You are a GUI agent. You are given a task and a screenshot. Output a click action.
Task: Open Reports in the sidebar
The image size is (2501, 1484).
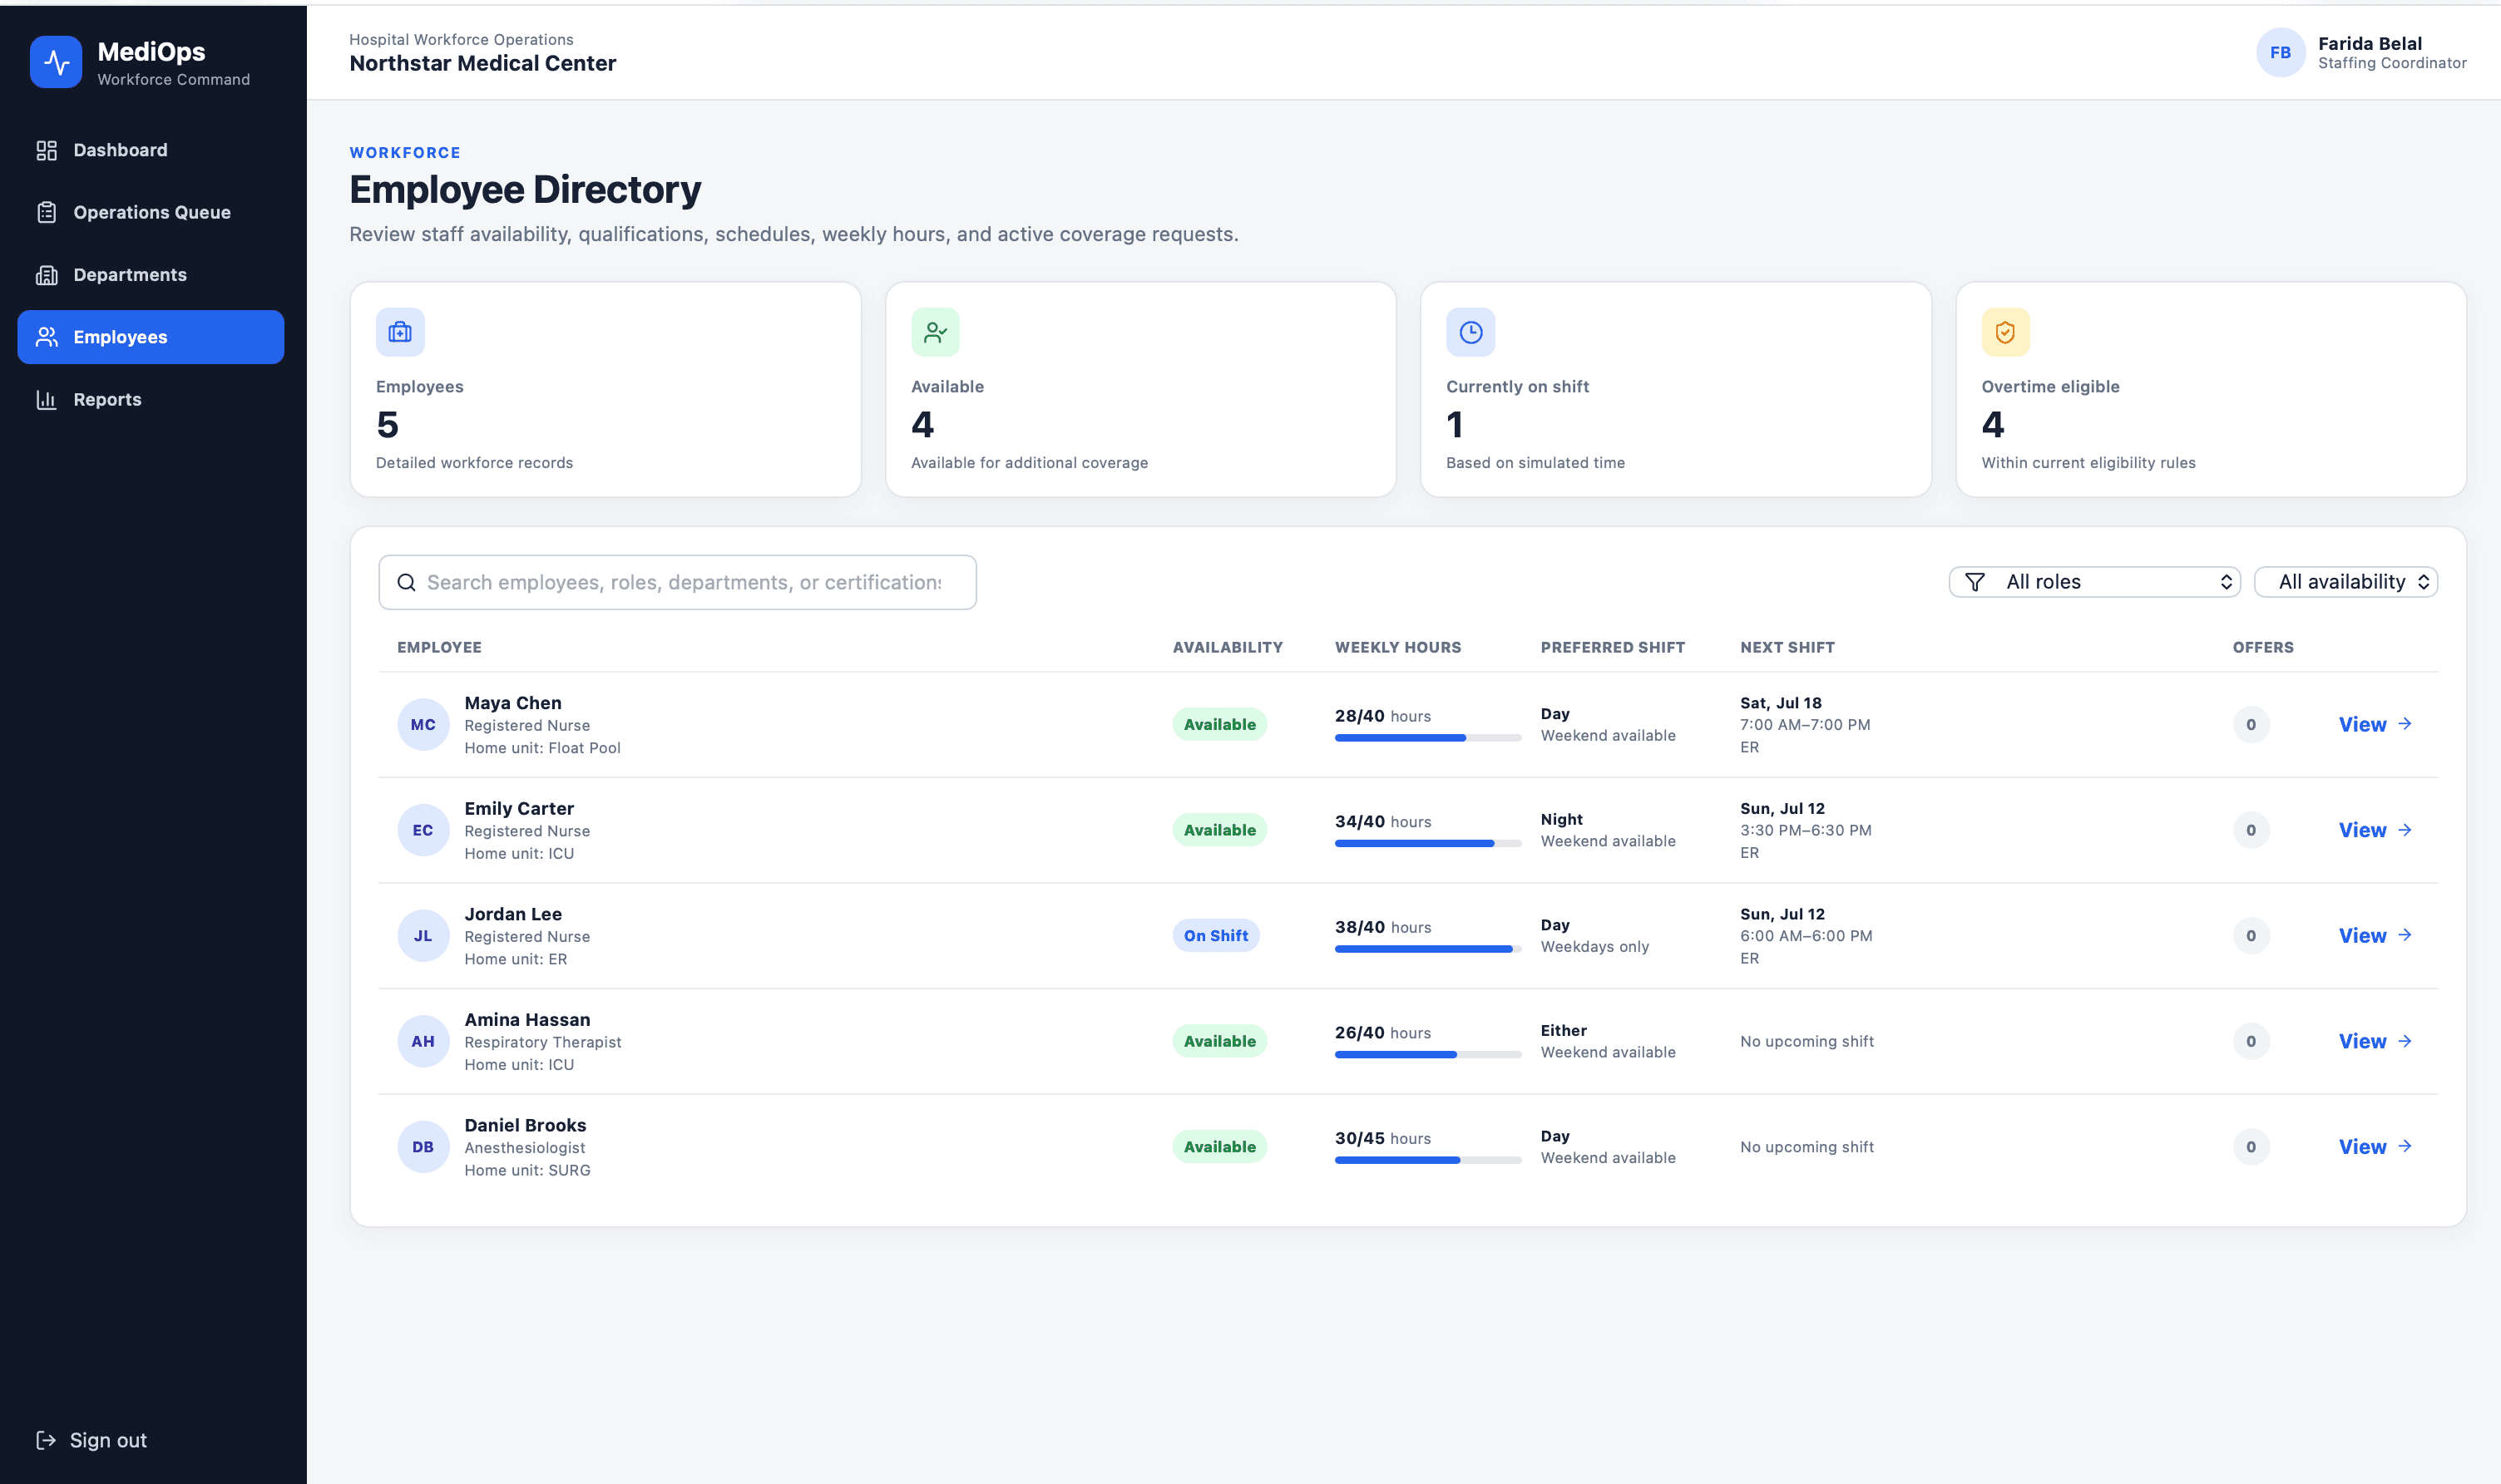click(151, 400)
